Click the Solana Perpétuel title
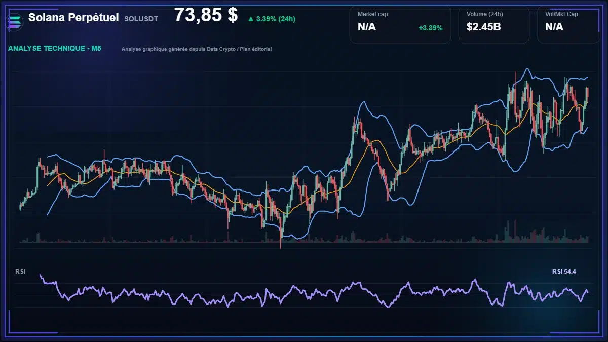This screenshot has height=342, width=608. pos(73,18)
